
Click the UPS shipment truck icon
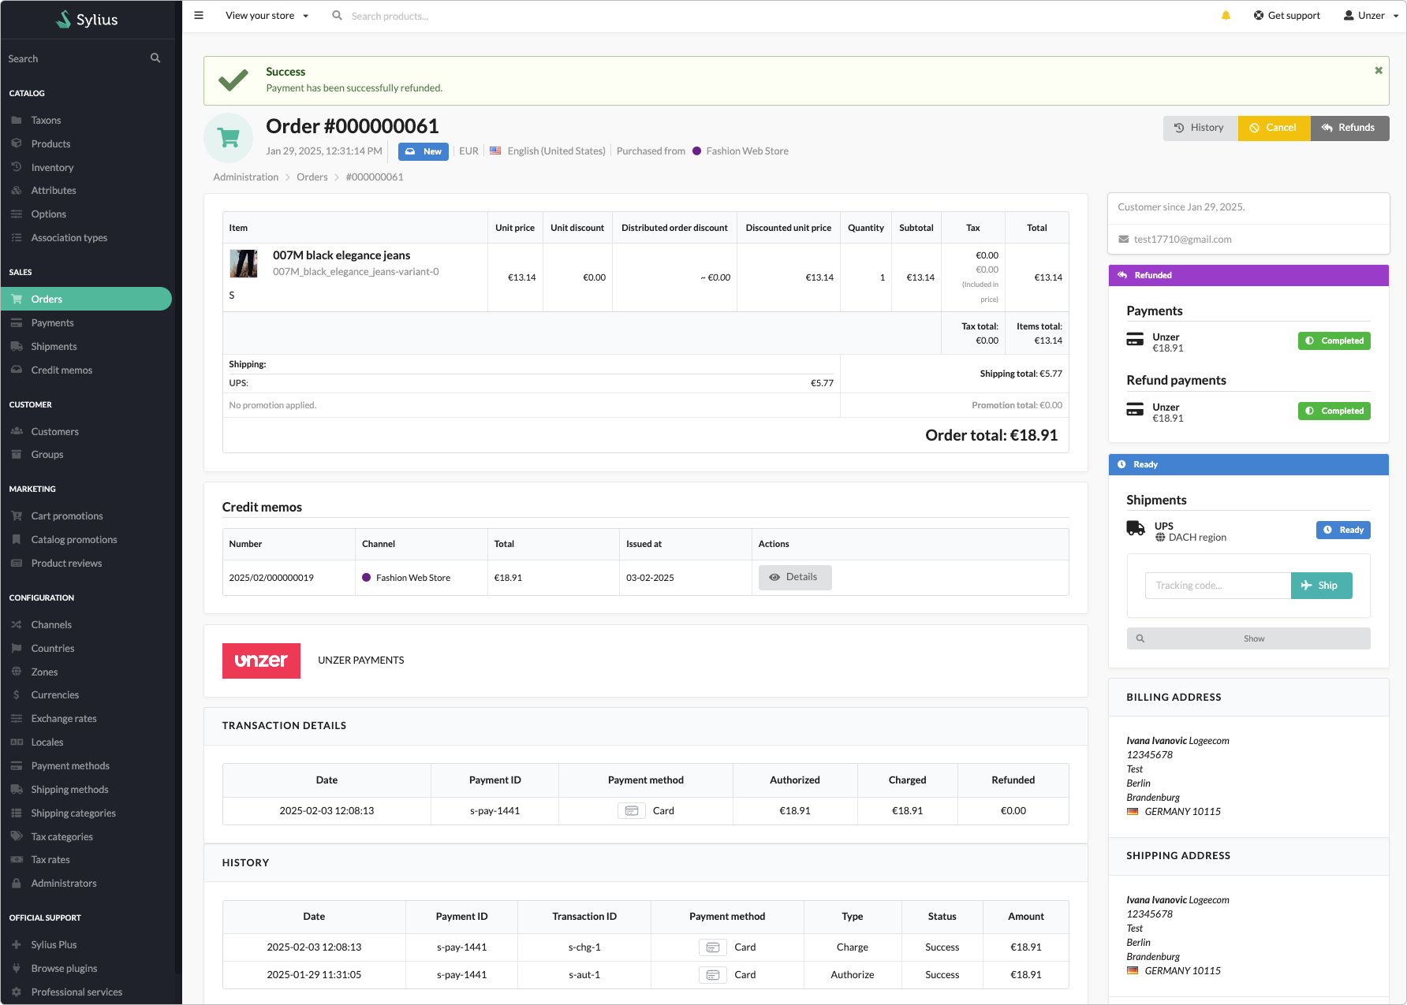click(1136, 528)
